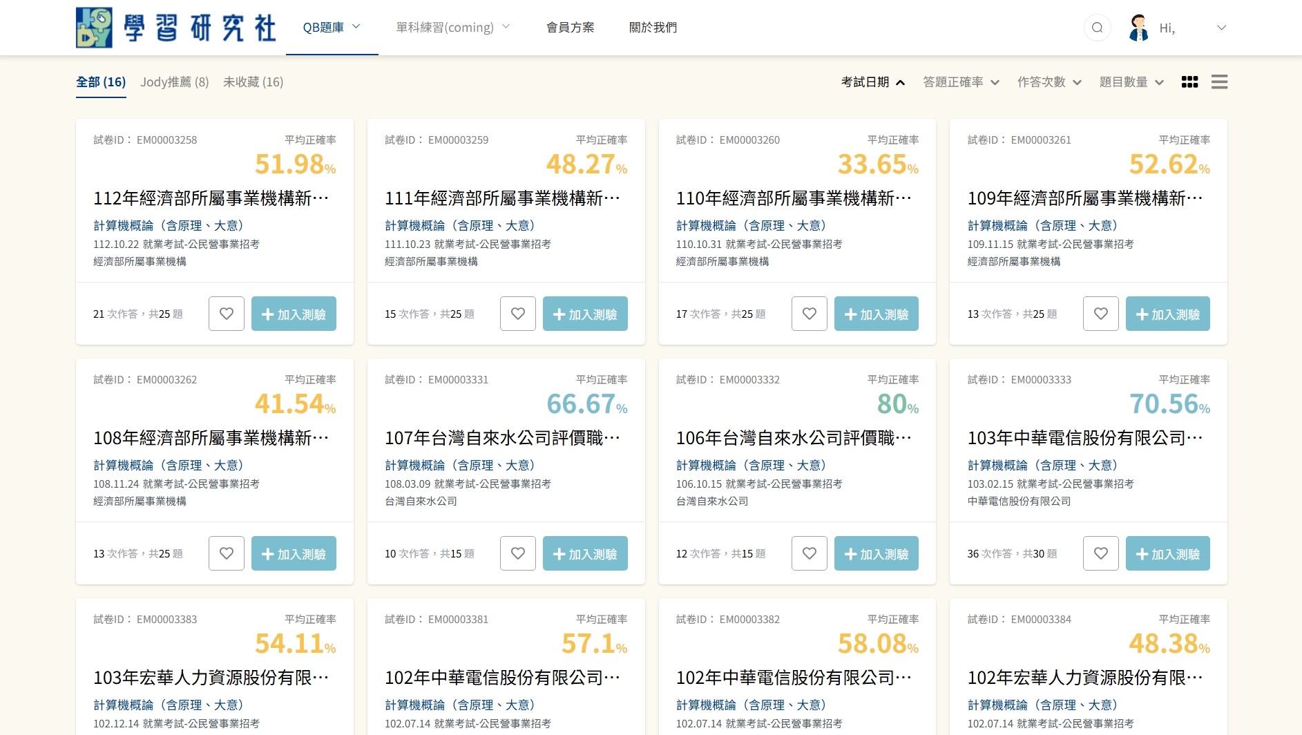Favorite exam EM00003333 with heart icon

pos(1101,553)
